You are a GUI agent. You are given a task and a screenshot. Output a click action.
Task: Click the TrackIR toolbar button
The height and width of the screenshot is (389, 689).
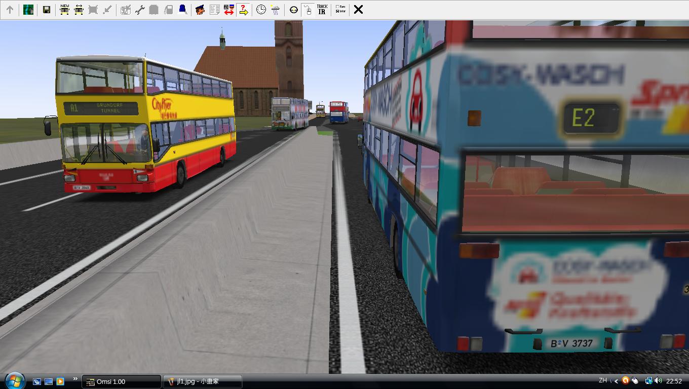[x=322, y=10]
